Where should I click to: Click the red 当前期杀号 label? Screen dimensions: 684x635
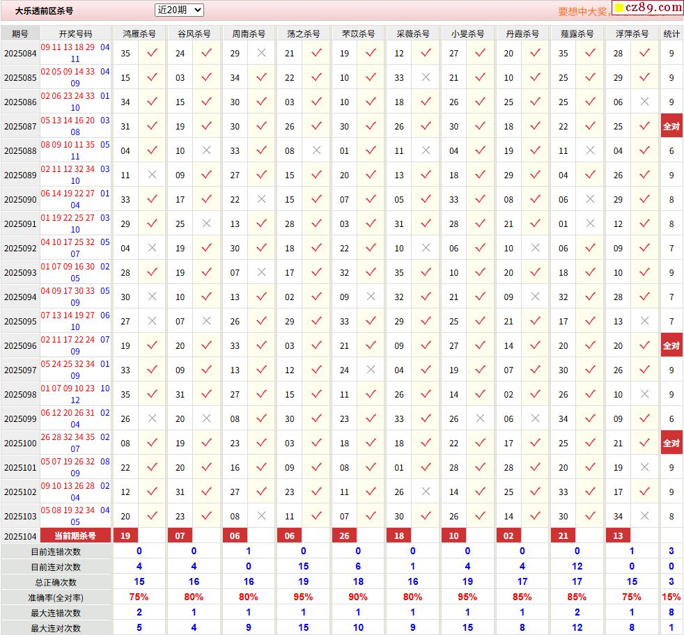pyautogui.click(x=75, y=535)
